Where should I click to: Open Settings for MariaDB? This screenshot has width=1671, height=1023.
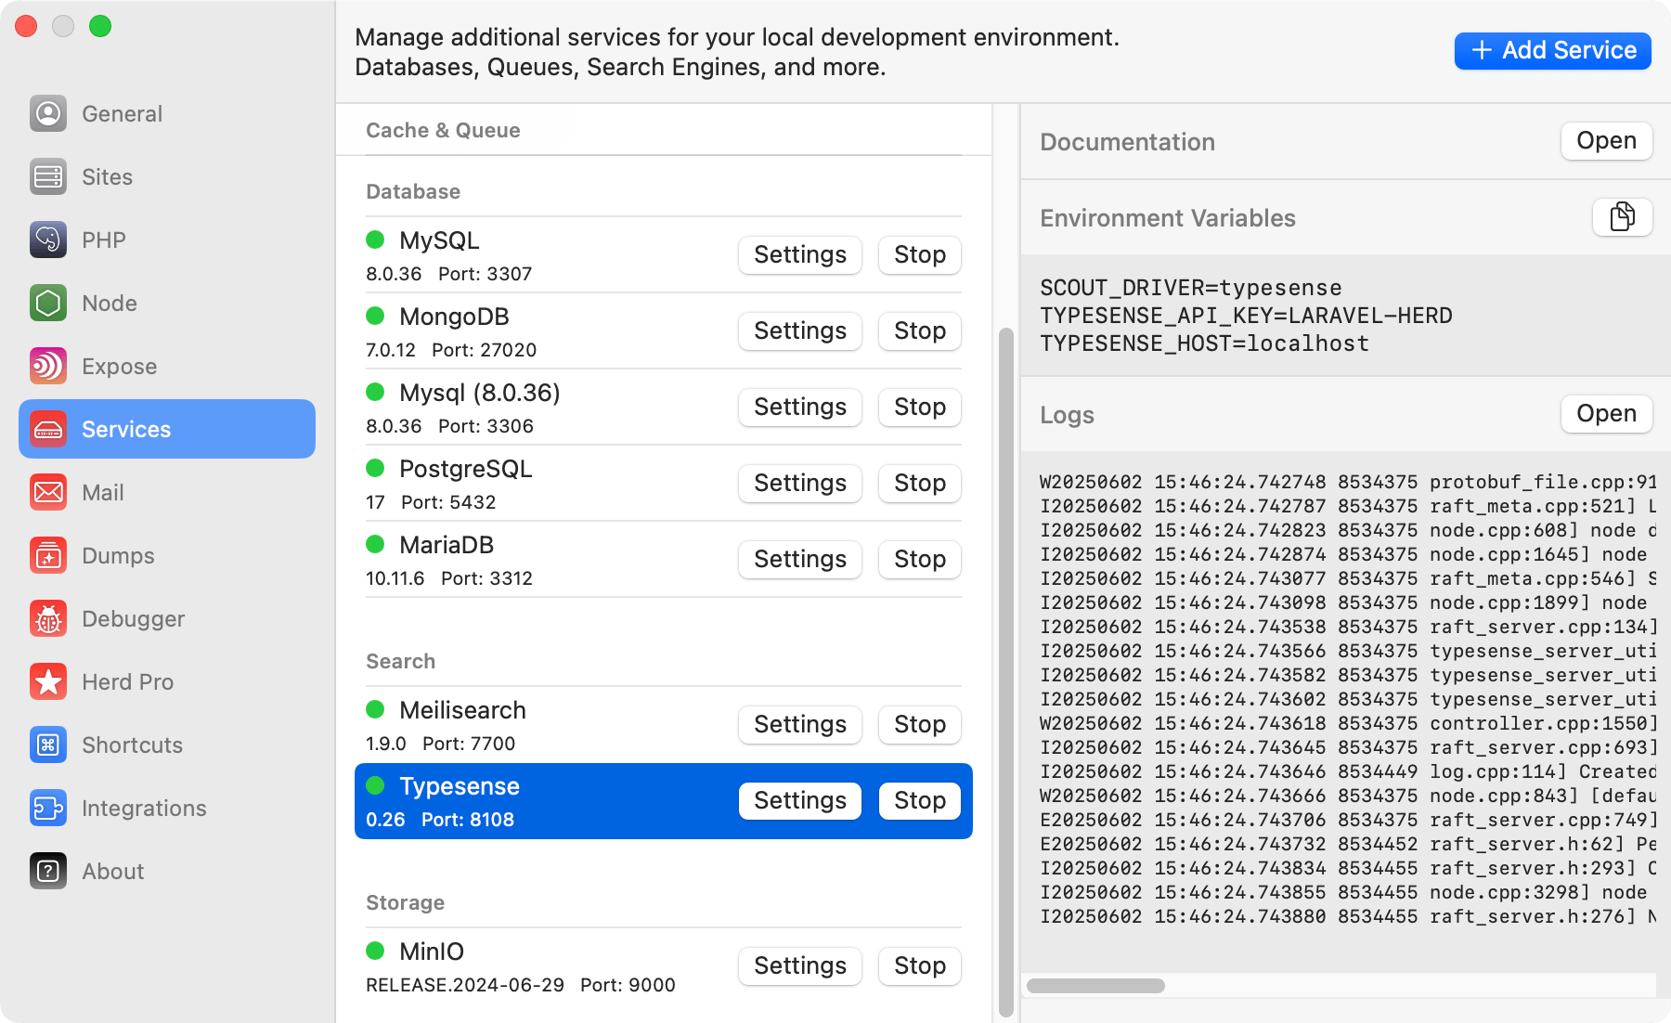coord(800,559)
